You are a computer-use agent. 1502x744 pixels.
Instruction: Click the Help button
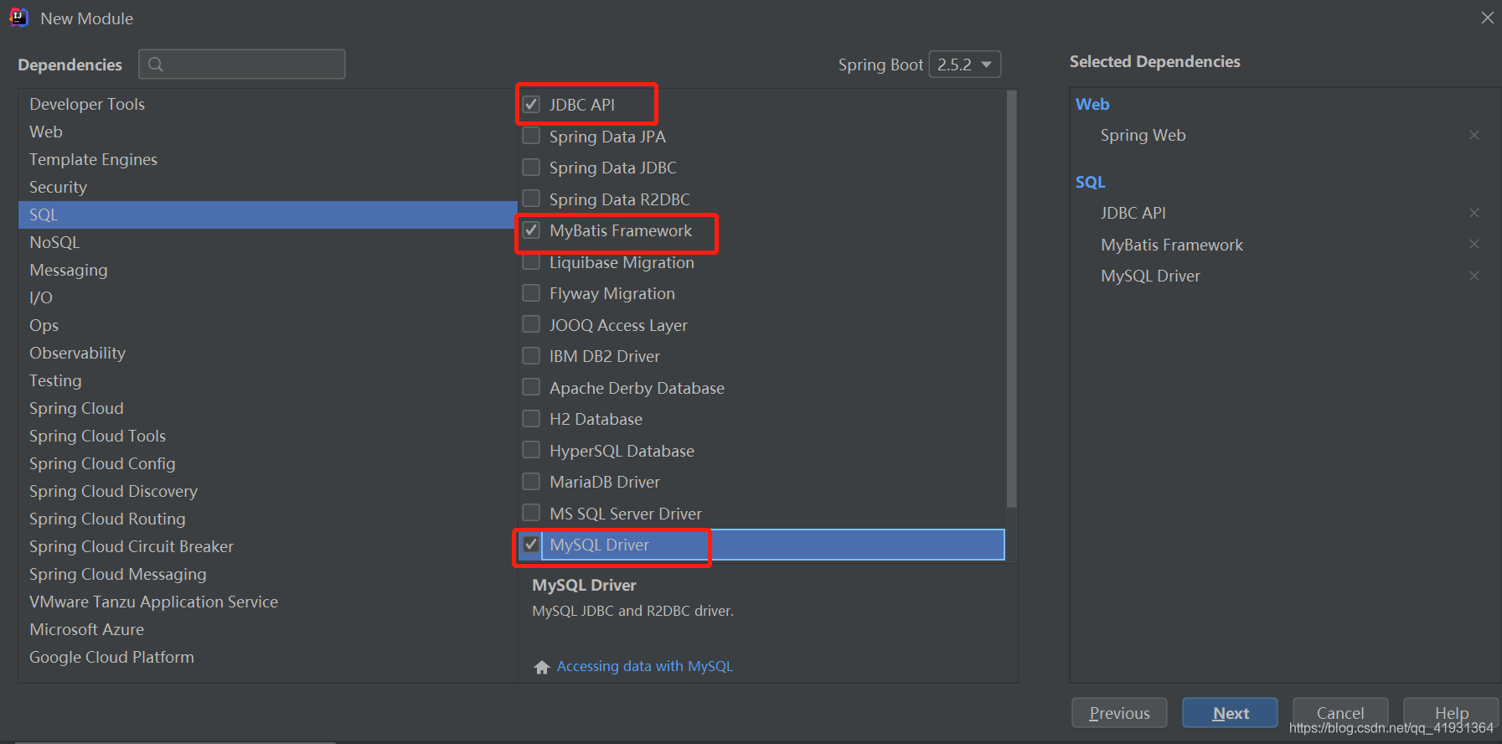pos(1451,713)
